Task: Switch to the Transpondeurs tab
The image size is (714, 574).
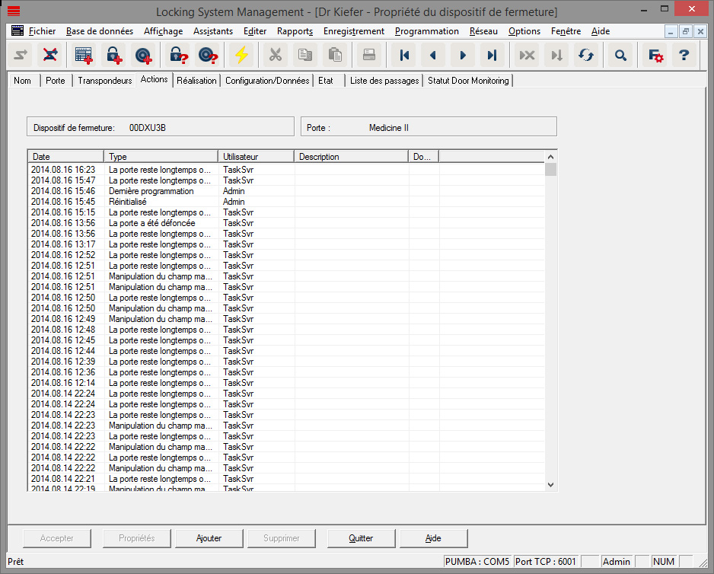Action: [x=104, y=81]
